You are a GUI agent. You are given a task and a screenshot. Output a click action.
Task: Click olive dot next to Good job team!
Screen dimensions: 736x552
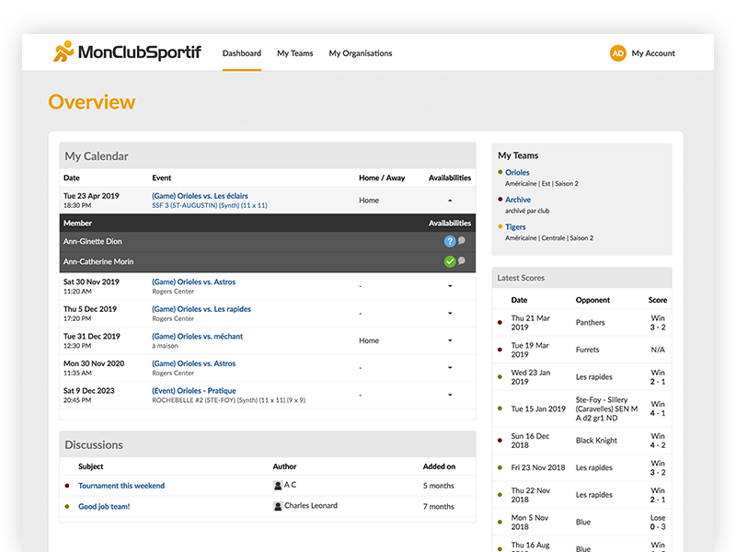coord(67,507)
